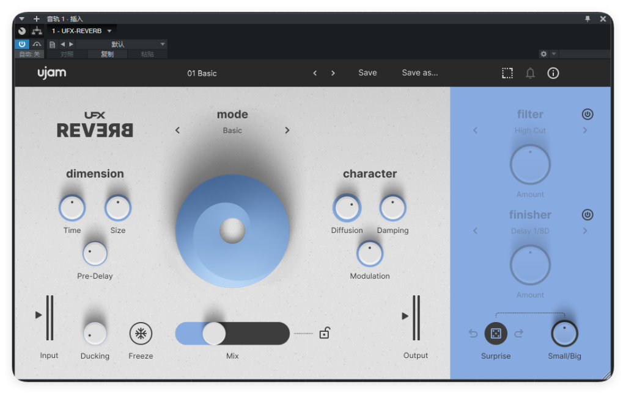This screenshot has height=394, width=626.
Task: Click the finisher Amount knob
Action: (x=530, y=265)
